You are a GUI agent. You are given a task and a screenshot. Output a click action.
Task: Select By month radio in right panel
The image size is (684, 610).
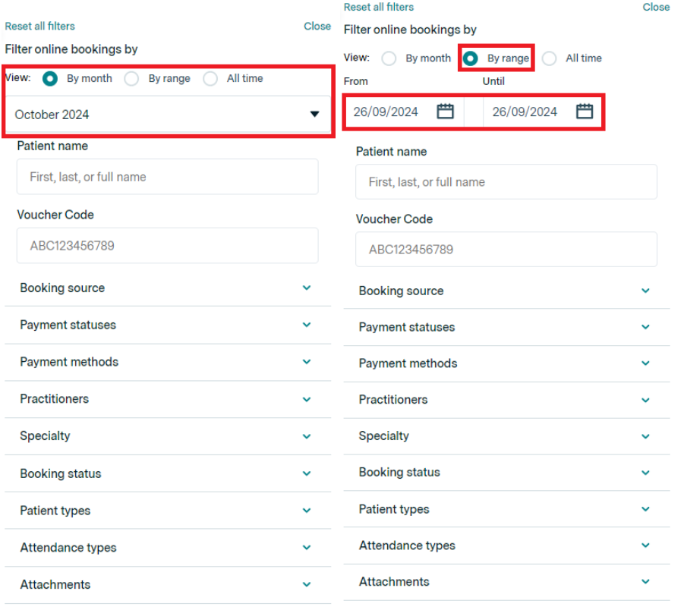coord(389,58)
